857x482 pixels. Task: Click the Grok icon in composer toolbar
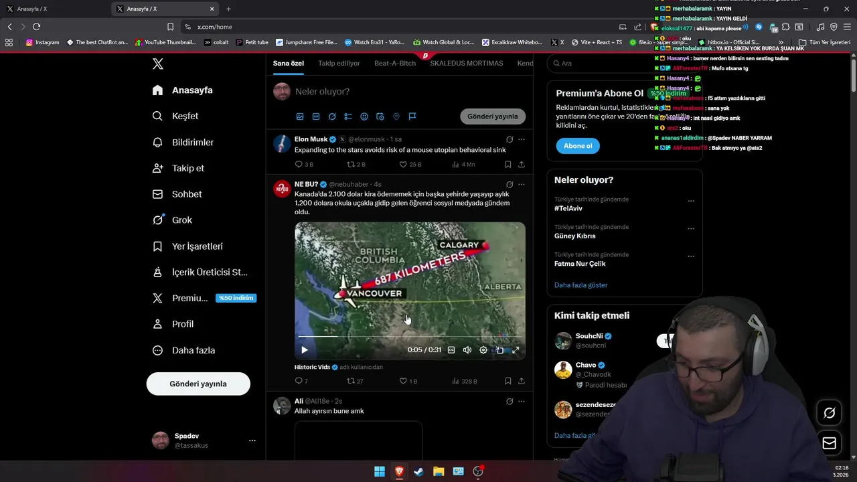click(332, 116)
